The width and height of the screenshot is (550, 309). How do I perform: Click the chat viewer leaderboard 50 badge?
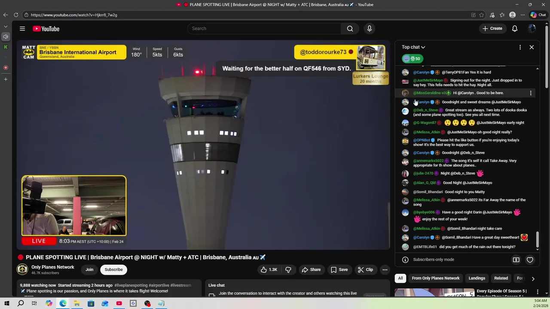point(412,59)
